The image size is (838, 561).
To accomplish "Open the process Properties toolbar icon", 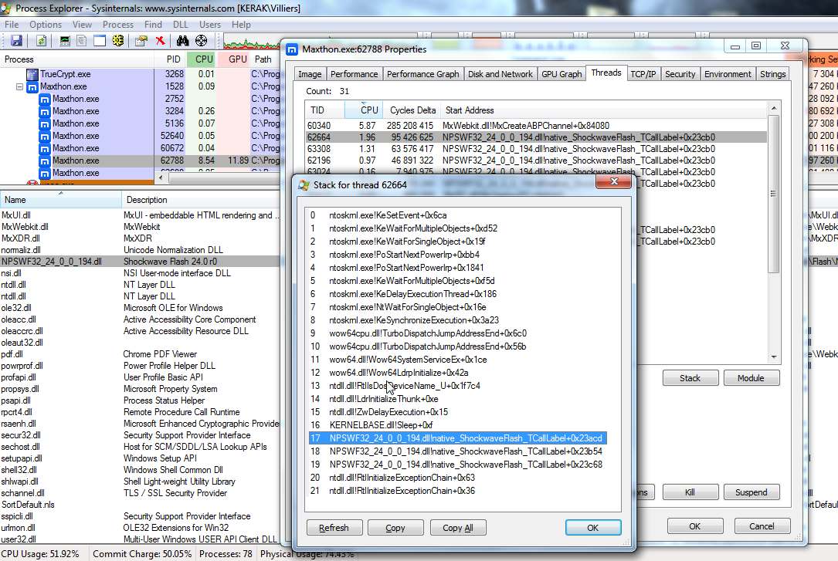I will 141,41.
